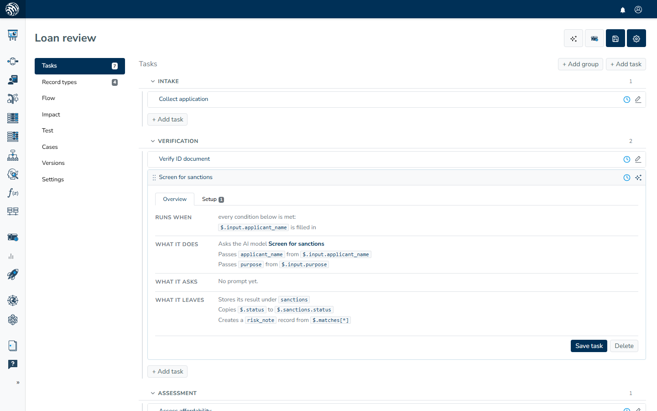The width and height of the screenshot is (657, 411).
Task: Open the f(x) functions sidebar icon
Action: [13, 193]
